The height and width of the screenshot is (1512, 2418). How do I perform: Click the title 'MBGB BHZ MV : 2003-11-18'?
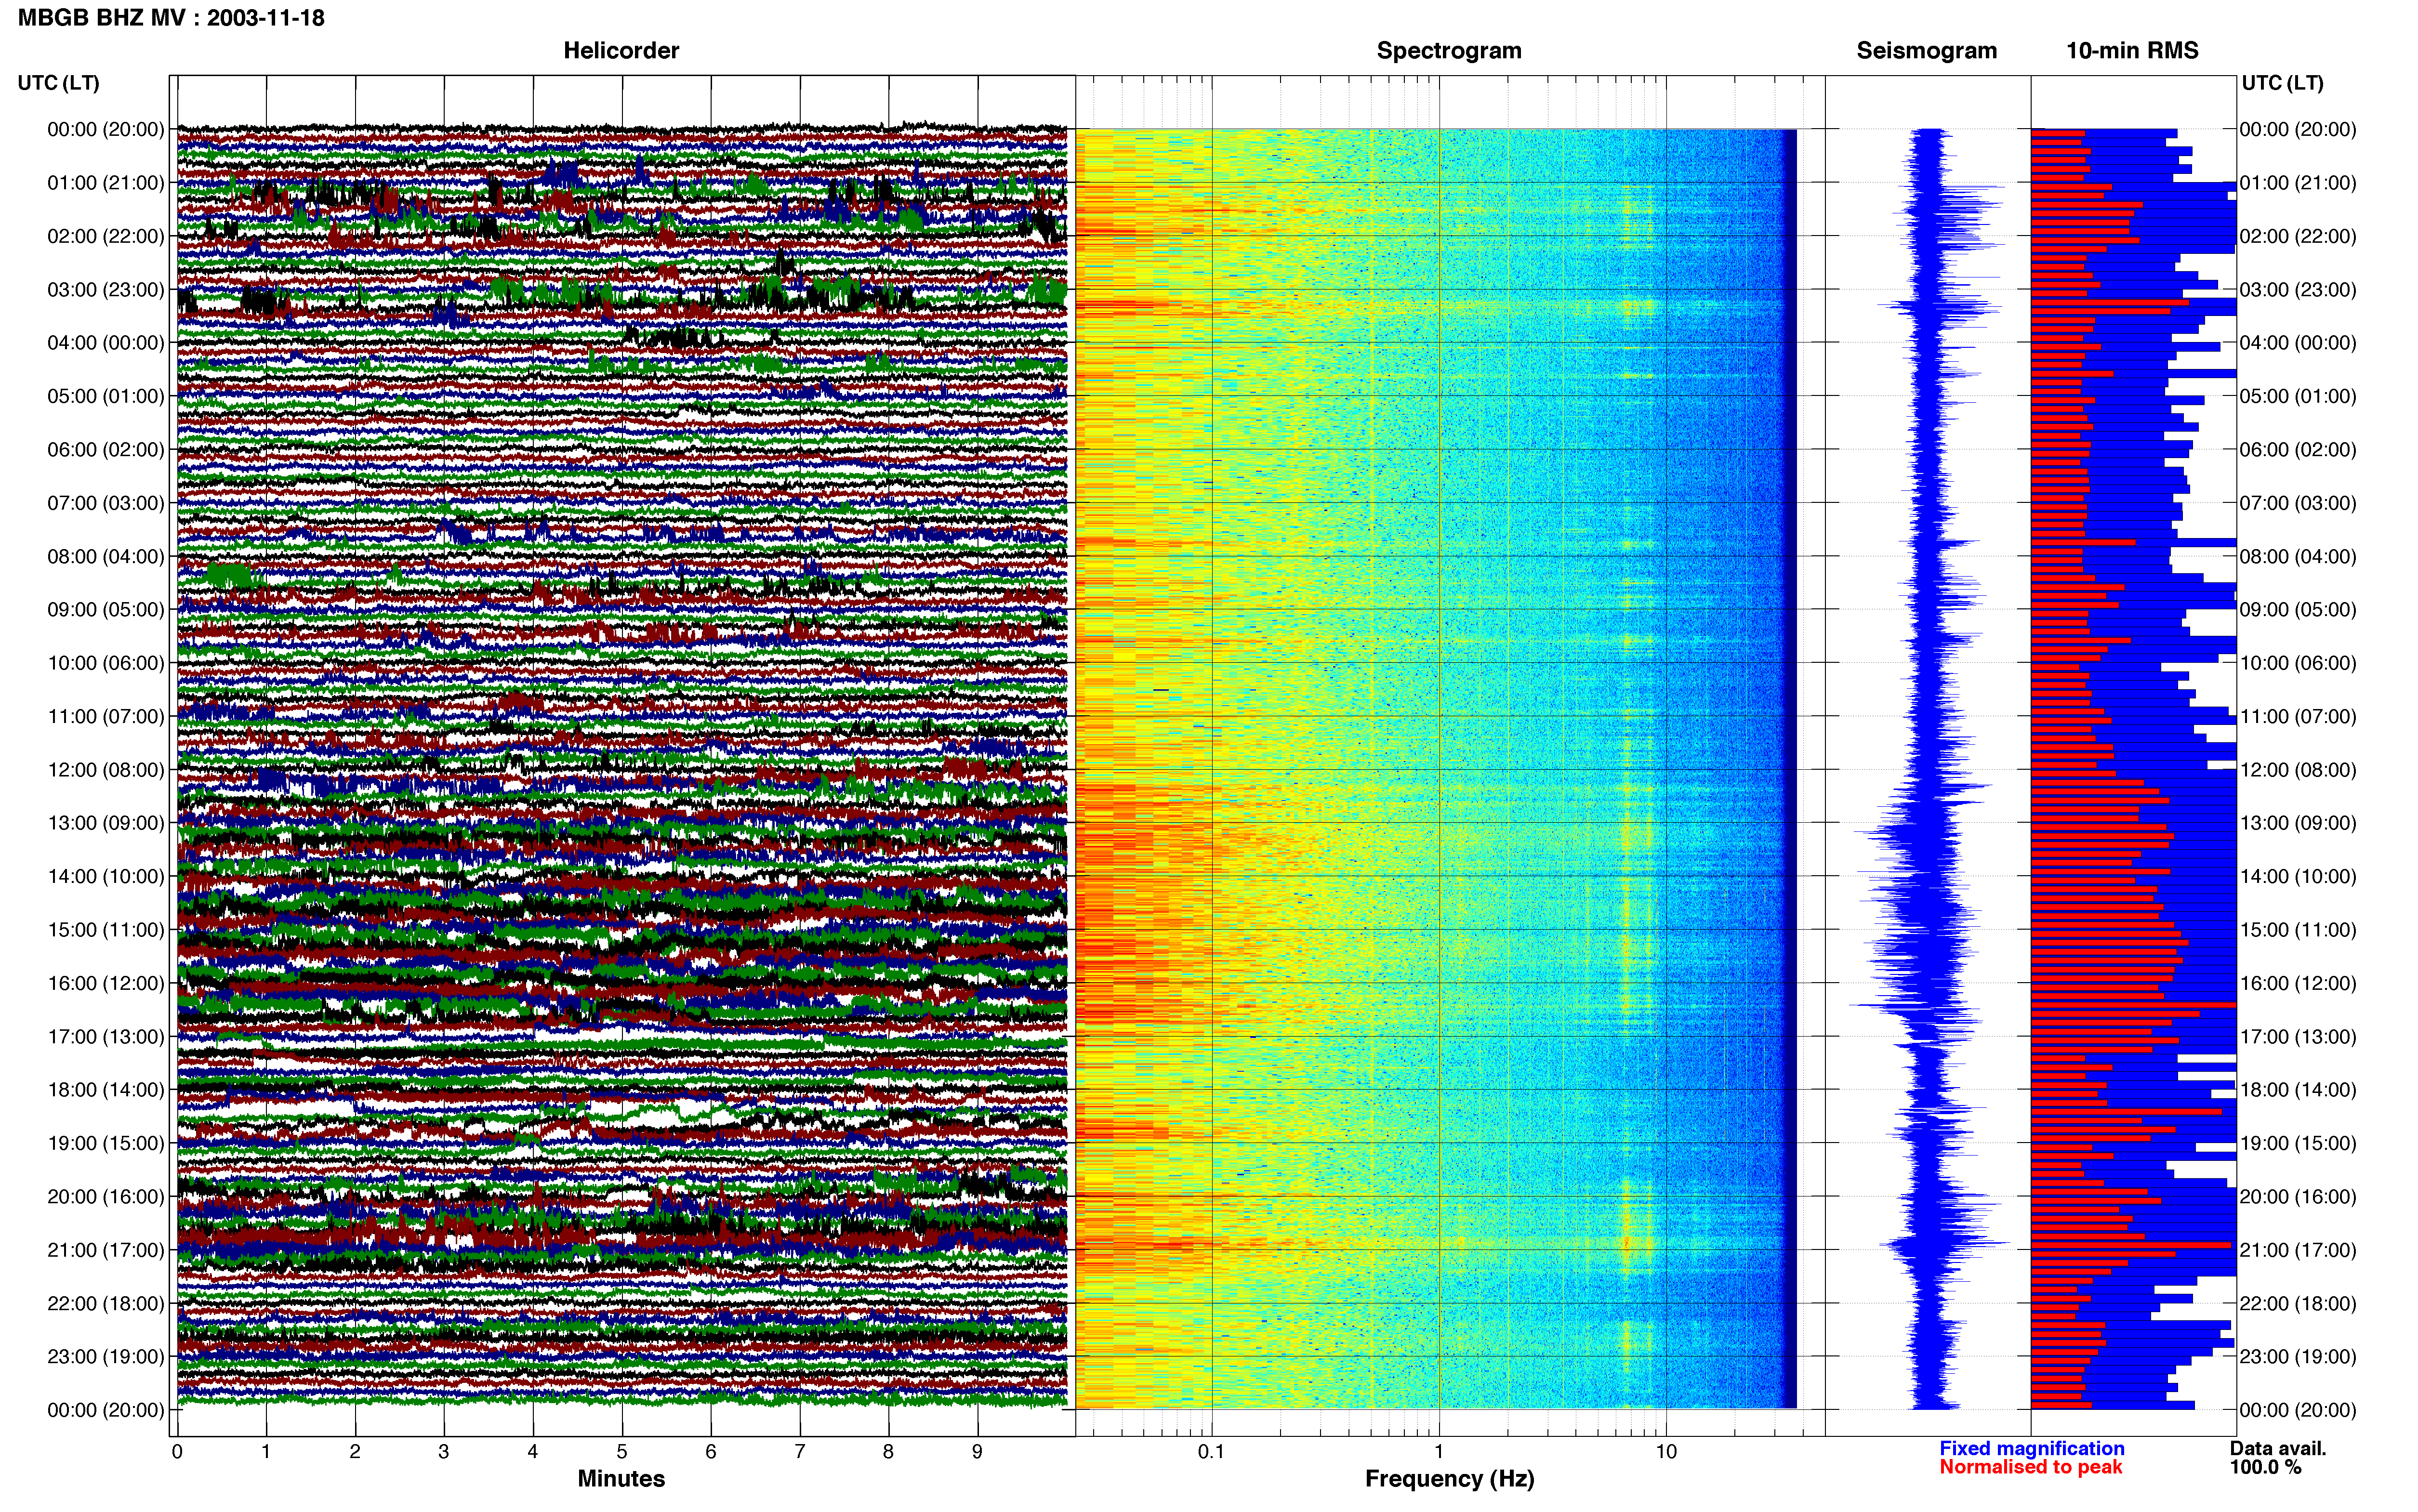171,18
